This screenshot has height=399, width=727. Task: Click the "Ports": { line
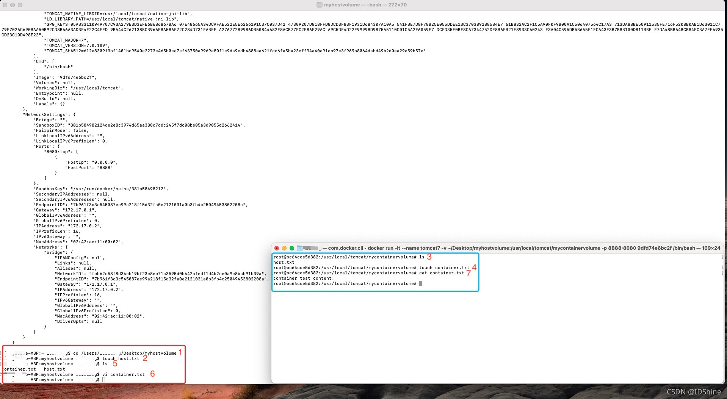coord(47,146)
